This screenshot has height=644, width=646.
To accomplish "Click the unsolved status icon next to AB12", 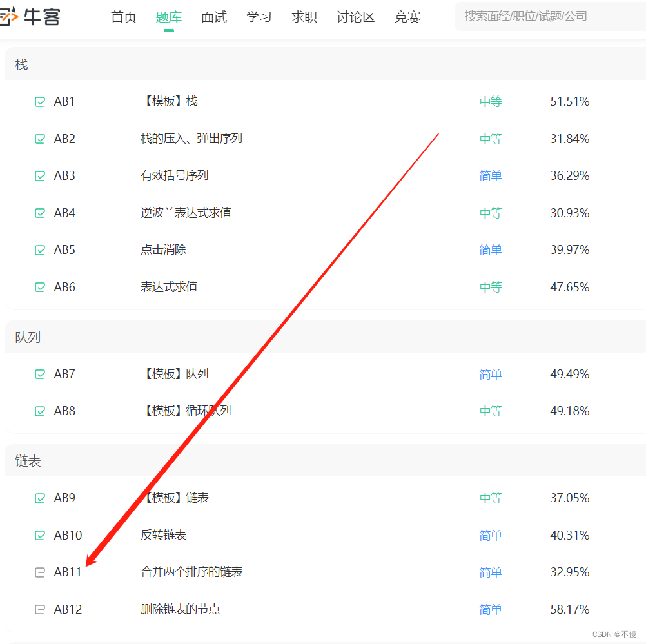I will click(40, 609).
